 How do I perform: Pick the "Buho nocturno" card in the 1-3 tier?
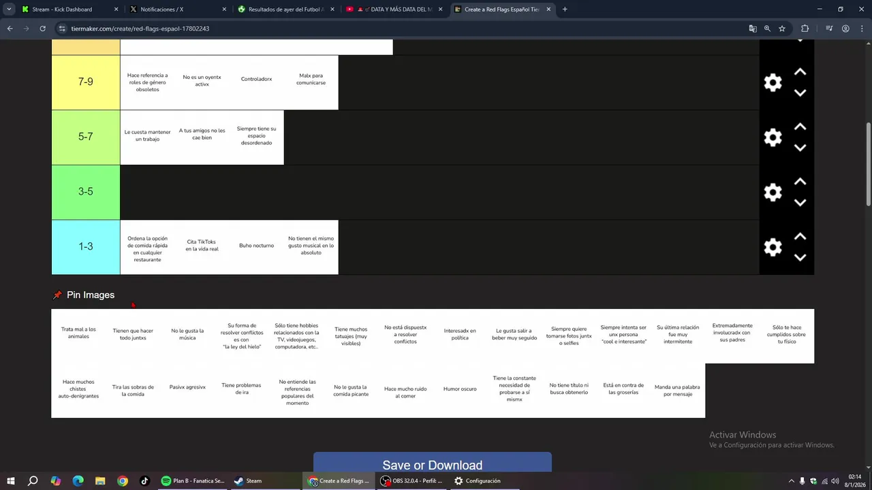256,247
